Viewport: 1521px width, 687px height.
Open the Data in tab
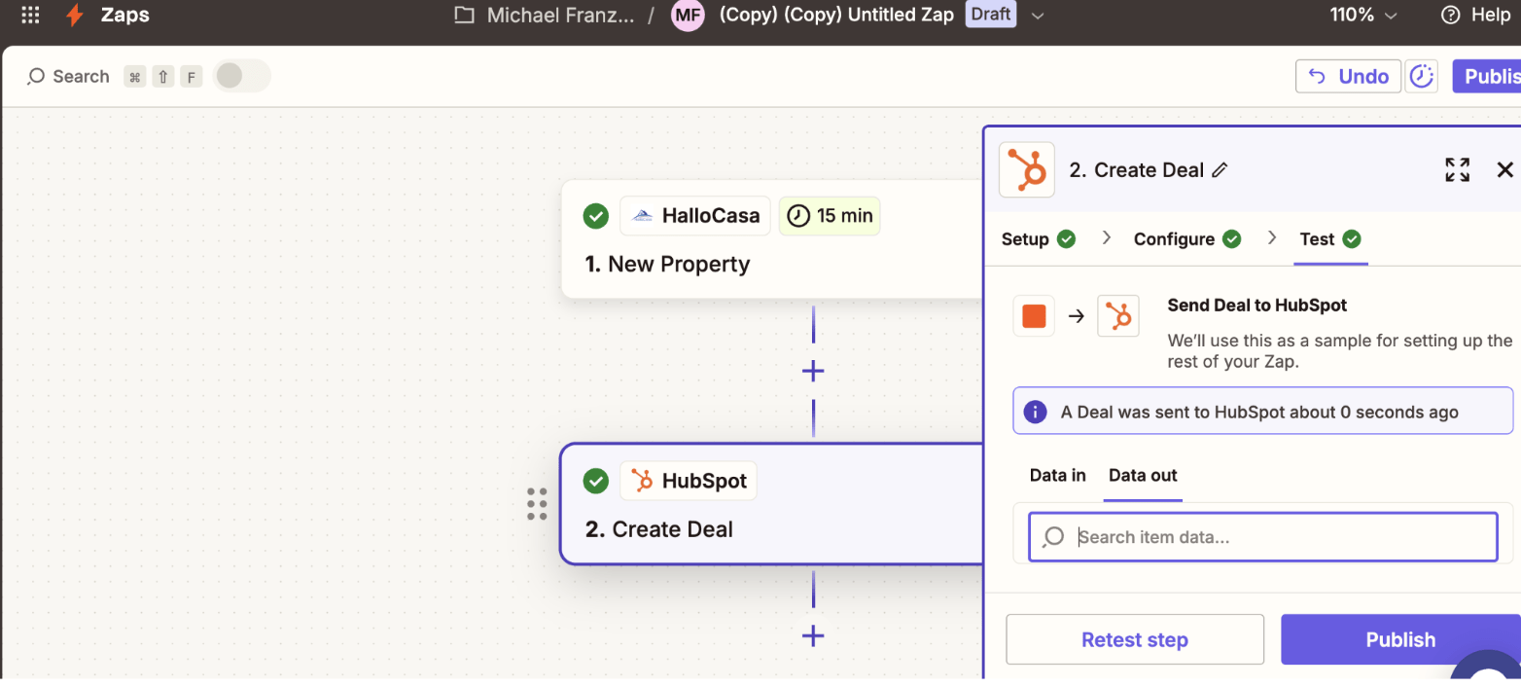[x=1058, y=475]
